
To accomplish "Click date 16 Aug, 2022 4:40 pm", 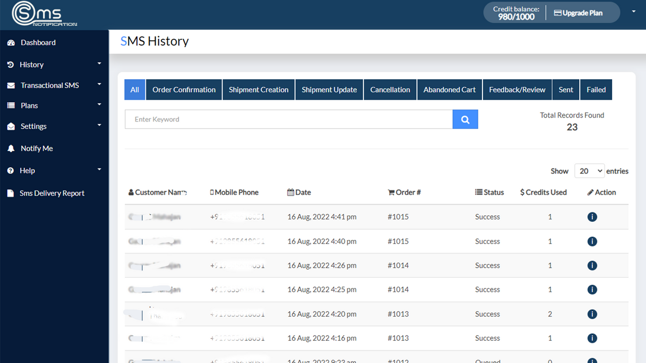I will click(322, 241).
